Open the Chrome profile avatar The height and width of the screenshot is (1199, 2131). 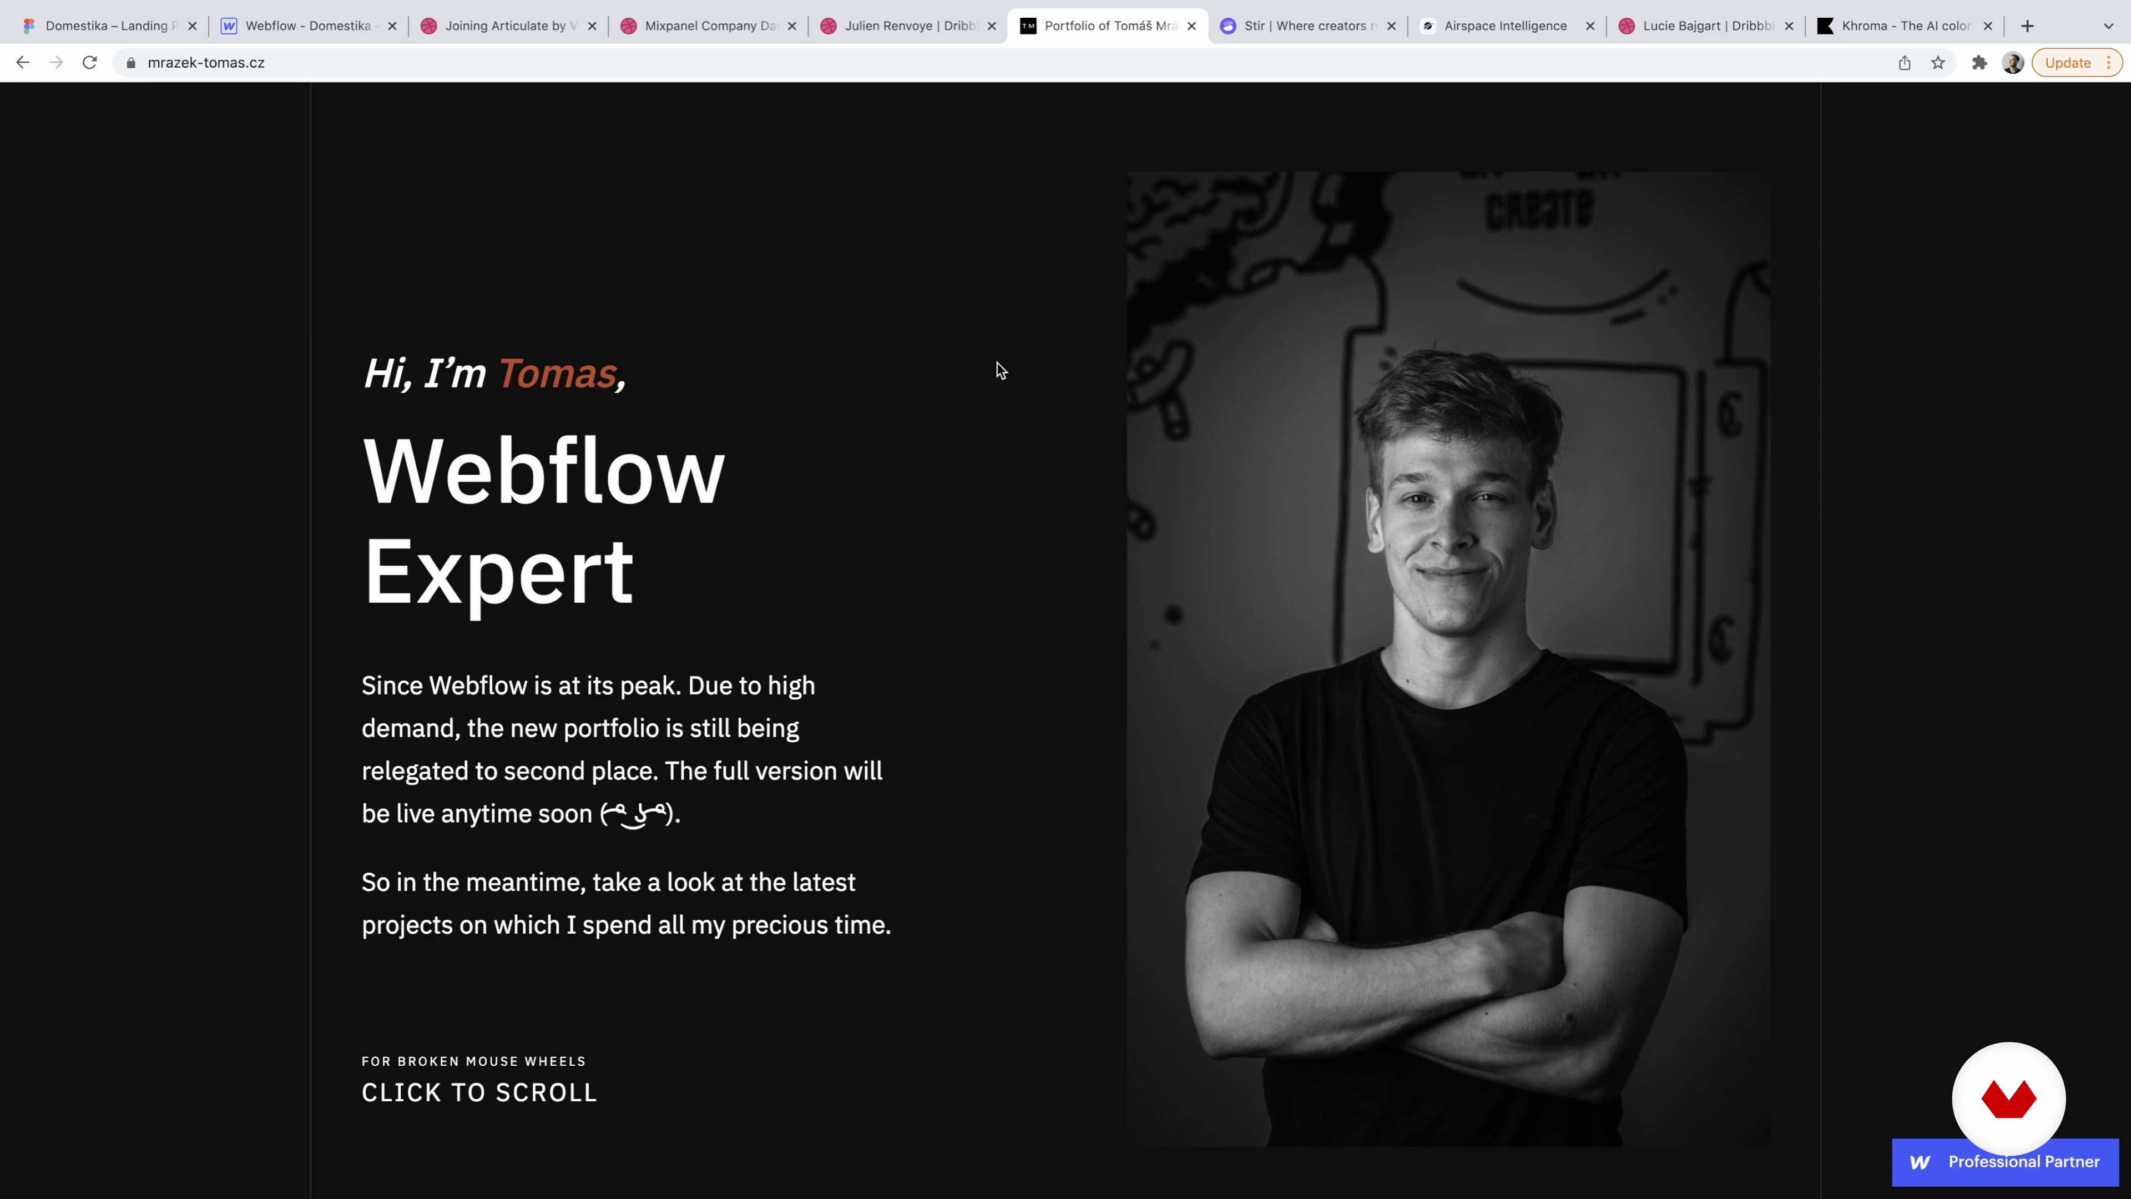[2013, 63]
